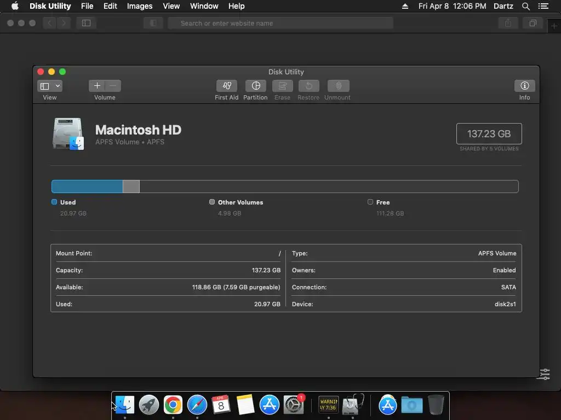The image size is (561, 420).
Task: Launch Google Chrome from Dock
Action: coord(173,405)
